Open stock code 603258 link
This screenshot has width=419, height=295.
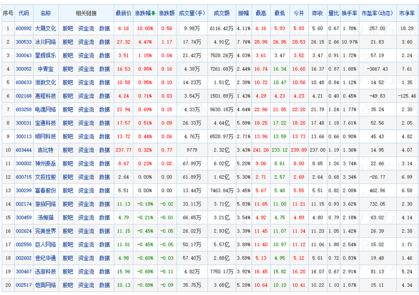(24, 110)
